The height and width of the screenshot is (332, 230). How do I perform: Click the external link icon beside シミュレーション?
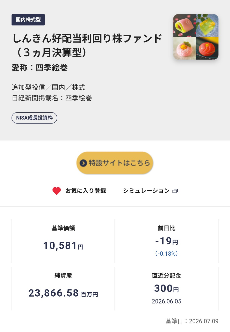point(175,191)
